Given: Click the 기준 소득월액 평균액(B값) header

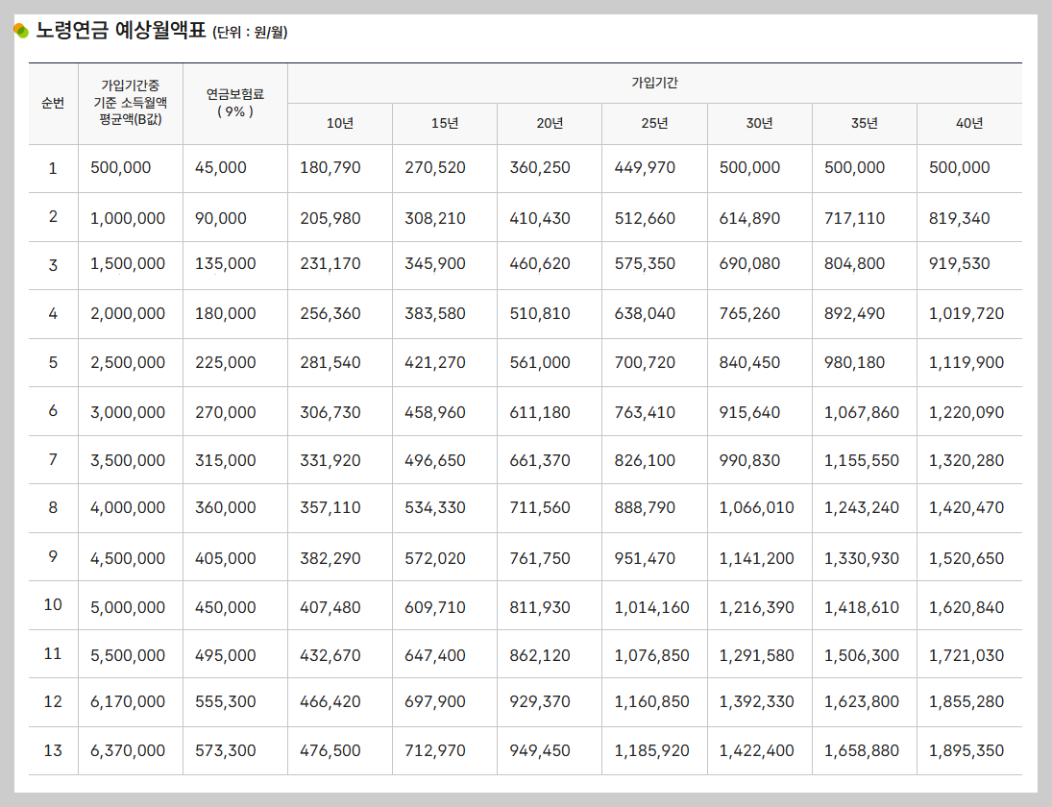Looking at the screenshot, I should pos(128,103).
